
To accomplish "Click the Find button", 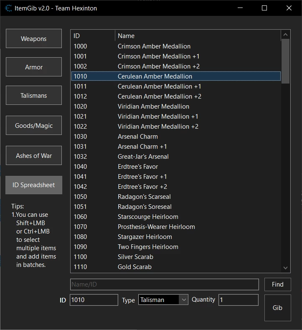I will point(277,284).
